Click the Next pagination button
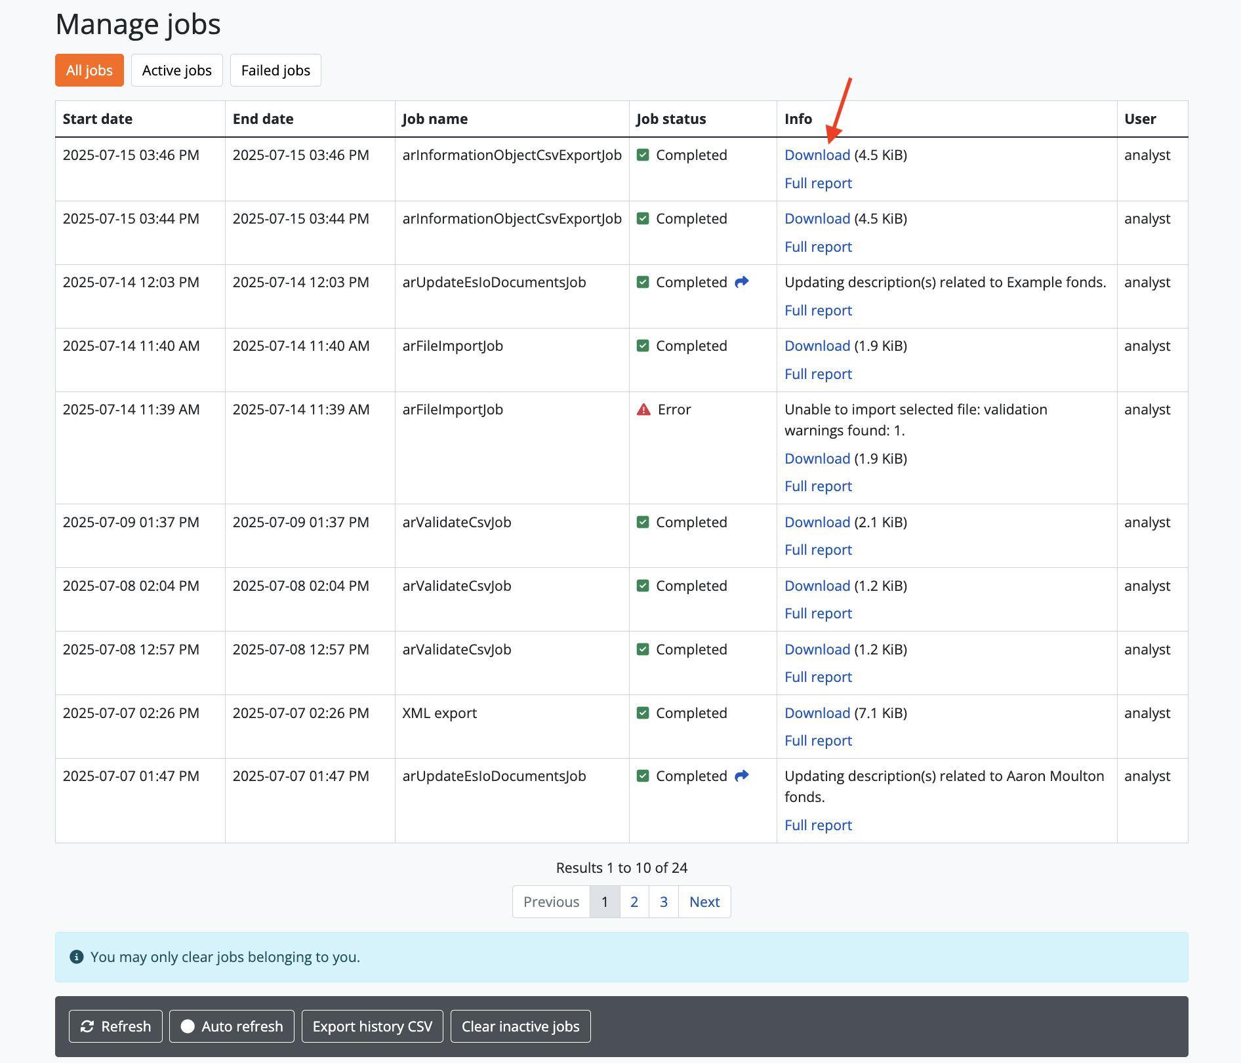Screen dimensions: 1241x1063 coord(704,902)
